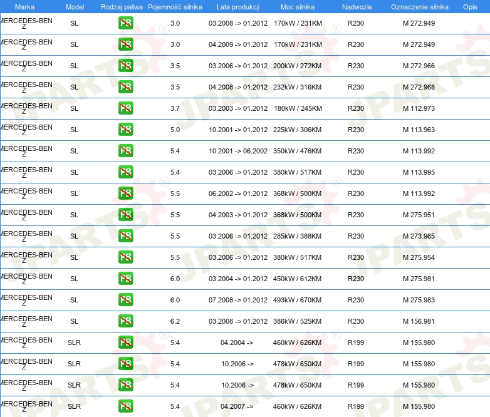Viewport: 490px width, 417px height.
Task: Click production dates 06.2002 -> 01.2012
Action: point(238,193)
